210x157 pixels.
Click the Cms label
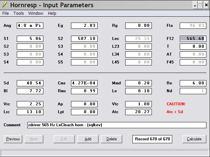[62, 83]
